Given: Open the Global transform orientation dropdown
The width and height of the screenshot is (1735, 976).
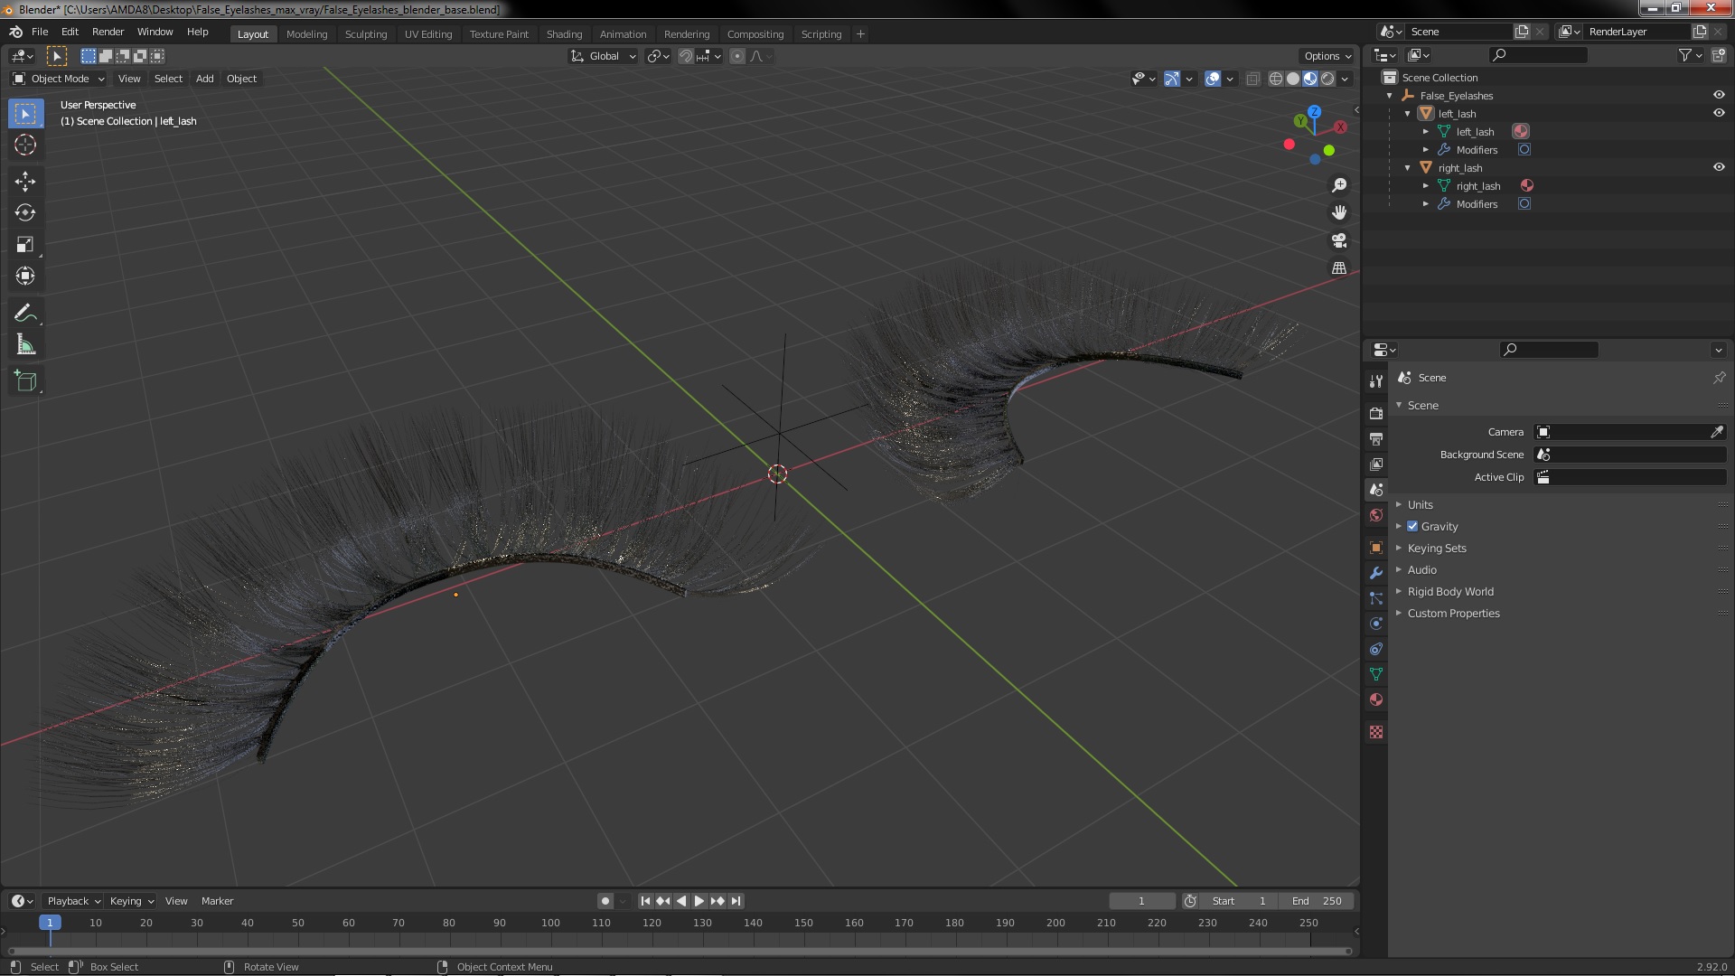Looking at the screenshot, I should (604, 56).
